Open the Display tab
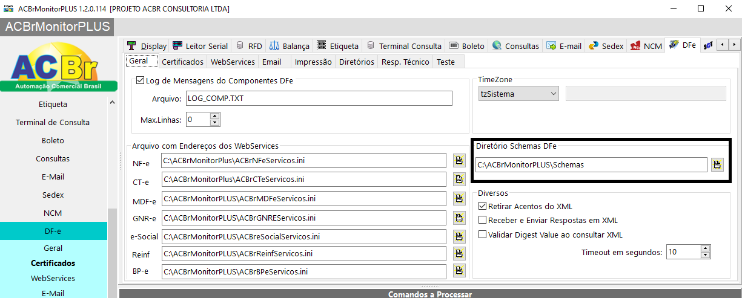This screenshot has width=742, height=298. (x=147, y=46)
